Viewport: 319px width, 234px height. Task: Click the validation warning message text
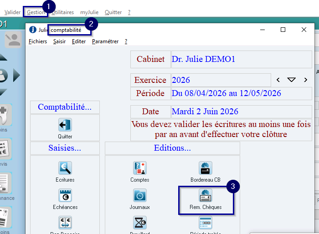(221, 129)
